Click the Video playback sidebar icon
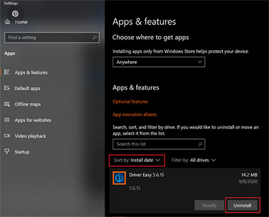269x217 pixels. [7, 136]
